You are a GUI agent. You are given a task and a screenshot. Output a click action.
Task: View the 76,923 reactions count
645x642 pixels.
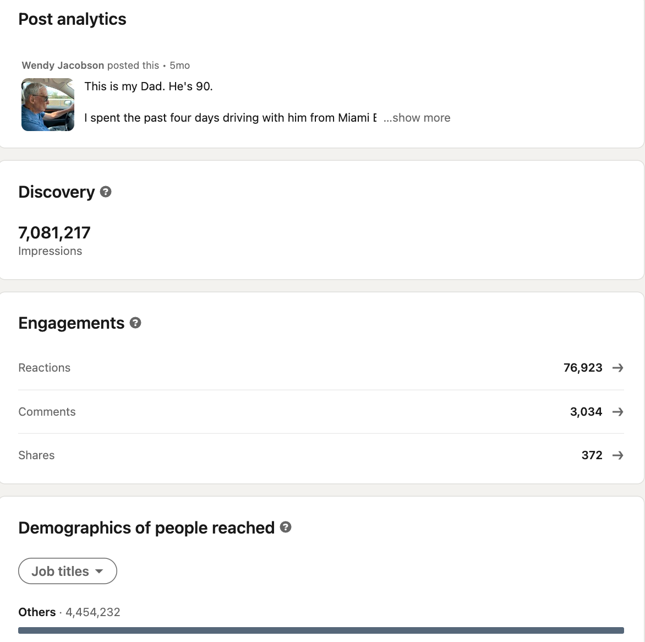click(583, 368)
